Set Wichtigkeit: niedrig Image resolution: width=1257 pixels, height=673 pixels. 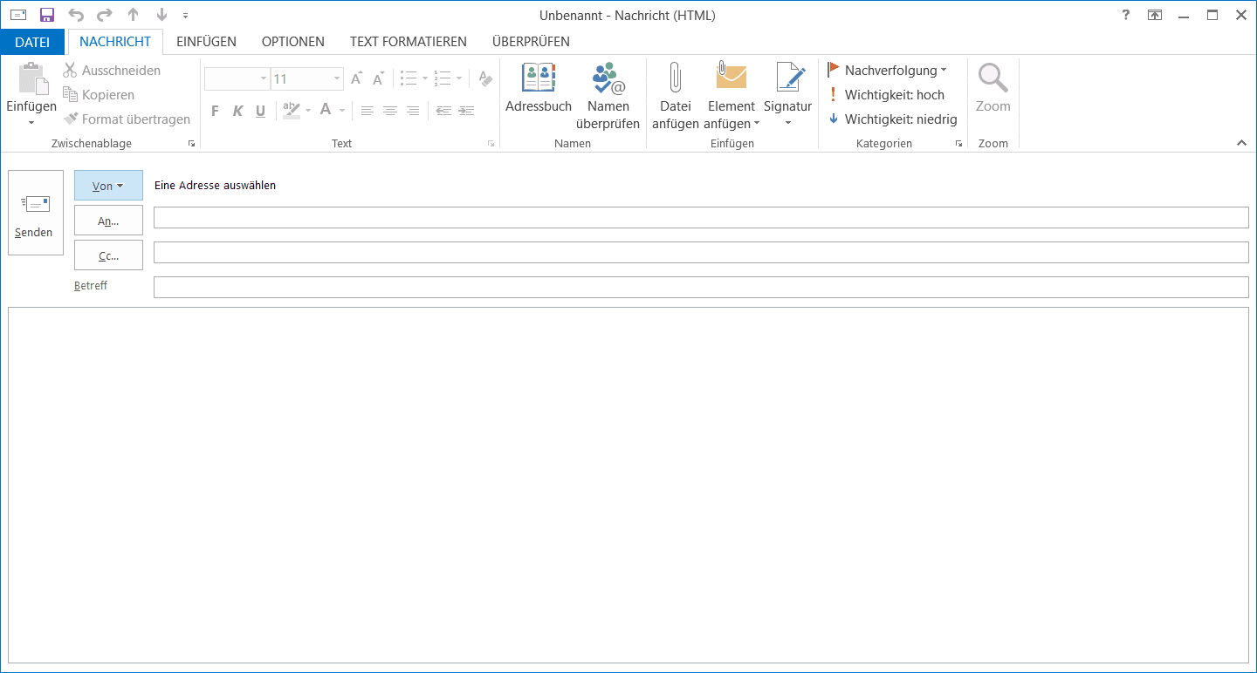click(x=892, y=119)
